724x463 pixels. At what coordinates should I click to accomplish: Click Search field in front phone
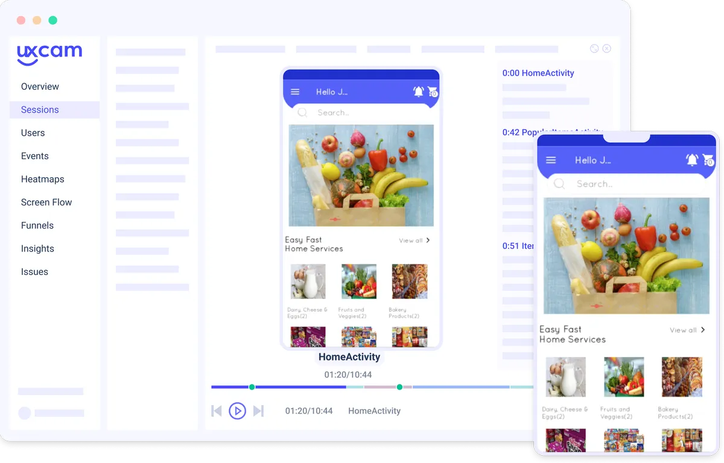[627, 184]
